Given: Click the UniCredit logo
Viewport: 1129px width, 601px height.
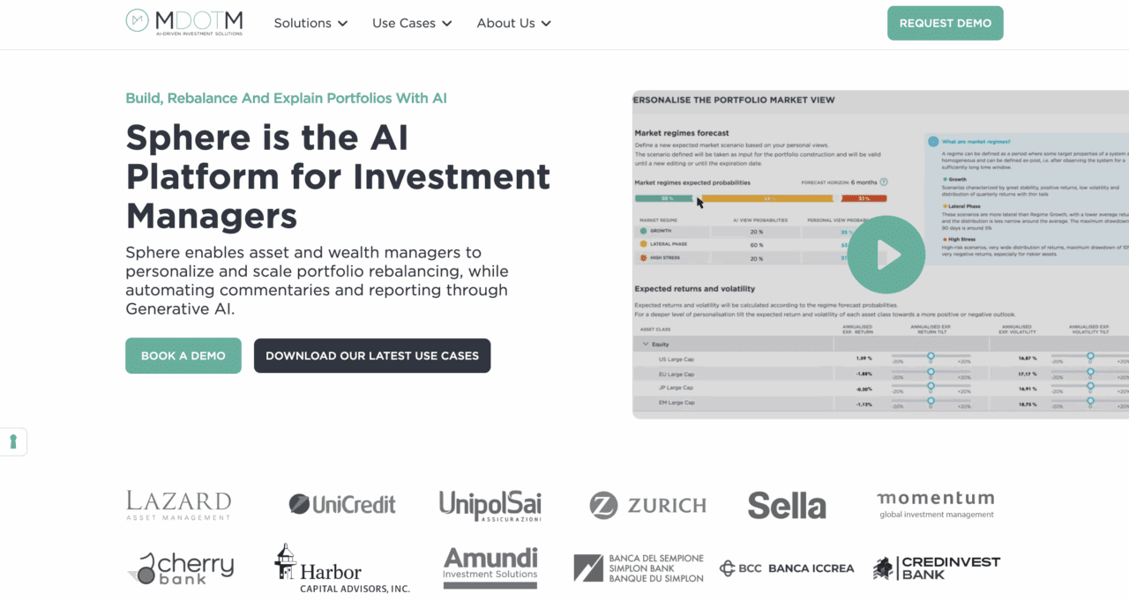Looking at the screenshot, I should pyautogui.click(x=342, y=504).
